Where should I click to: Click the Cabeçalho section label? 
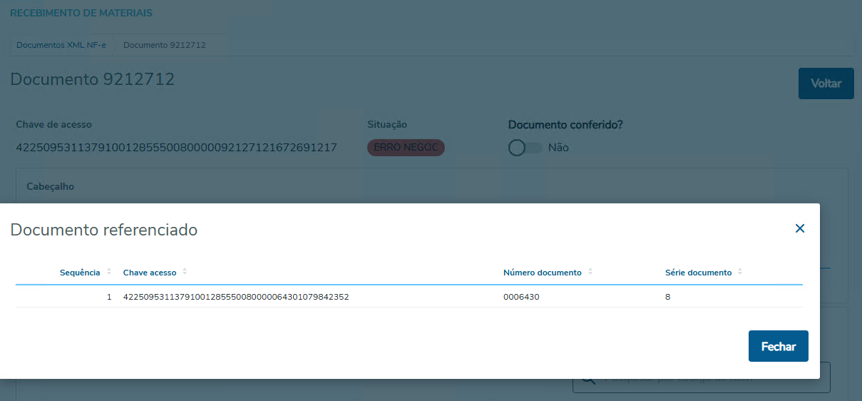coord(50,186)
